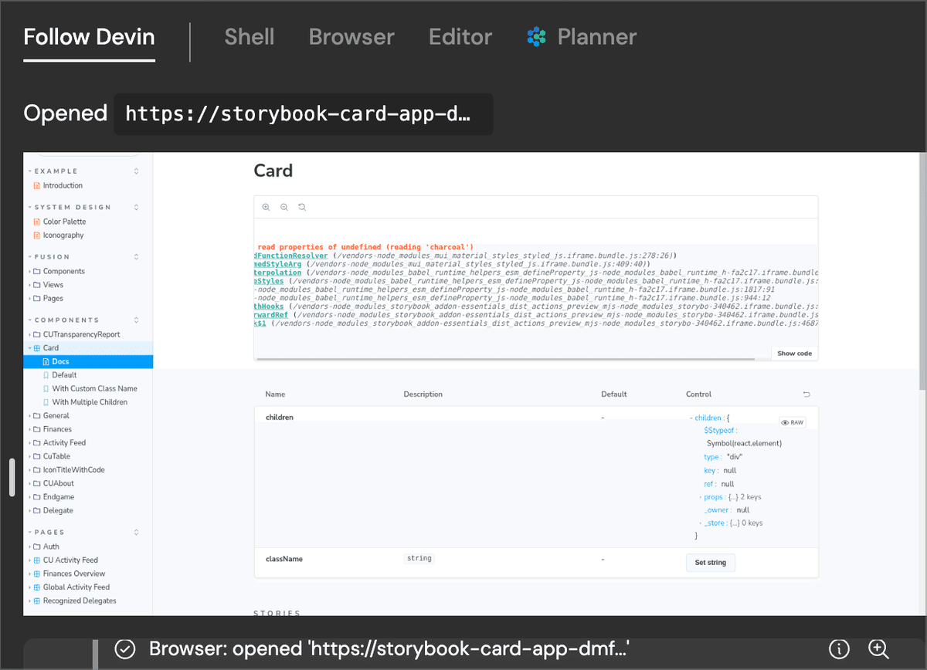Reset zoom in Card preview toolbar

tap(302, 207)
